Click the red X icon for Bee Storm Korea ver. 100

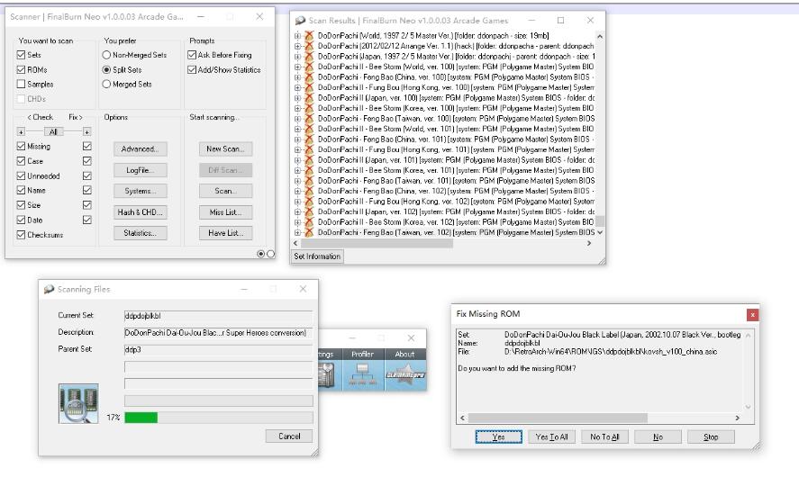pos(309,108)
